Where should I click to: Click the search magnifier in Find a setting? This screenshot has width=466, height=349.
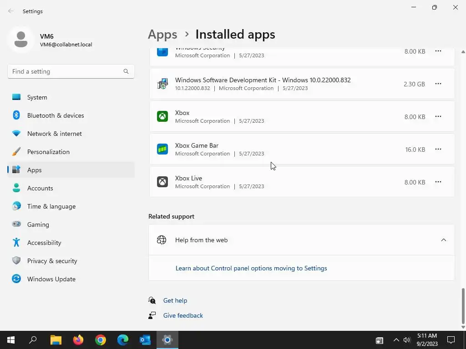click(x=126, y=71)
